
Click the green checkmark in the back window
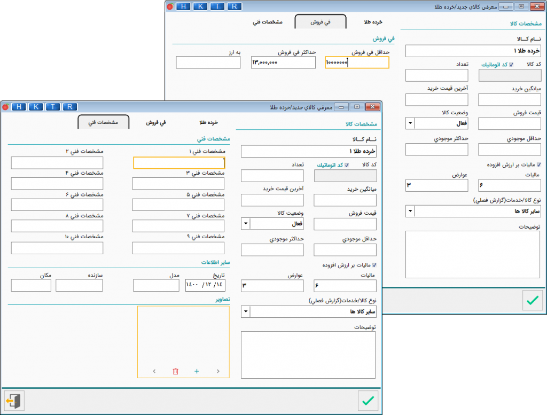pyautogui.click(x=533, y=300)
